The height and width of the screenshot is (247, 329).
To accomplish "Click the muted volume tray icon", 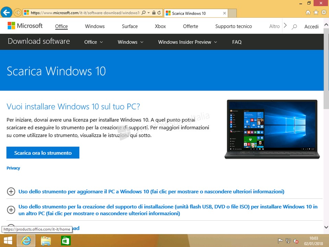I will [x=296, y=241].
